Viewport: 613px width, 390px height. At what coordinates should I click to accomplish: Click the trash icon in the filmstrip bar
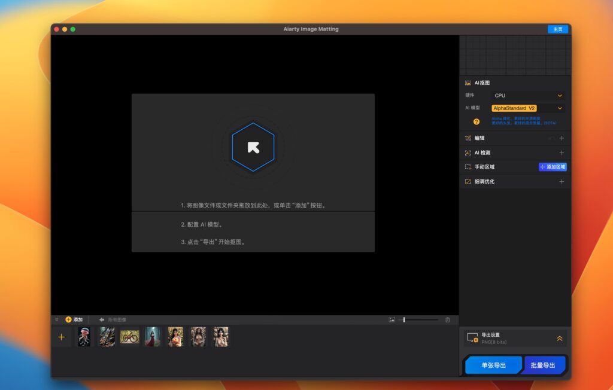pos(448,319)
